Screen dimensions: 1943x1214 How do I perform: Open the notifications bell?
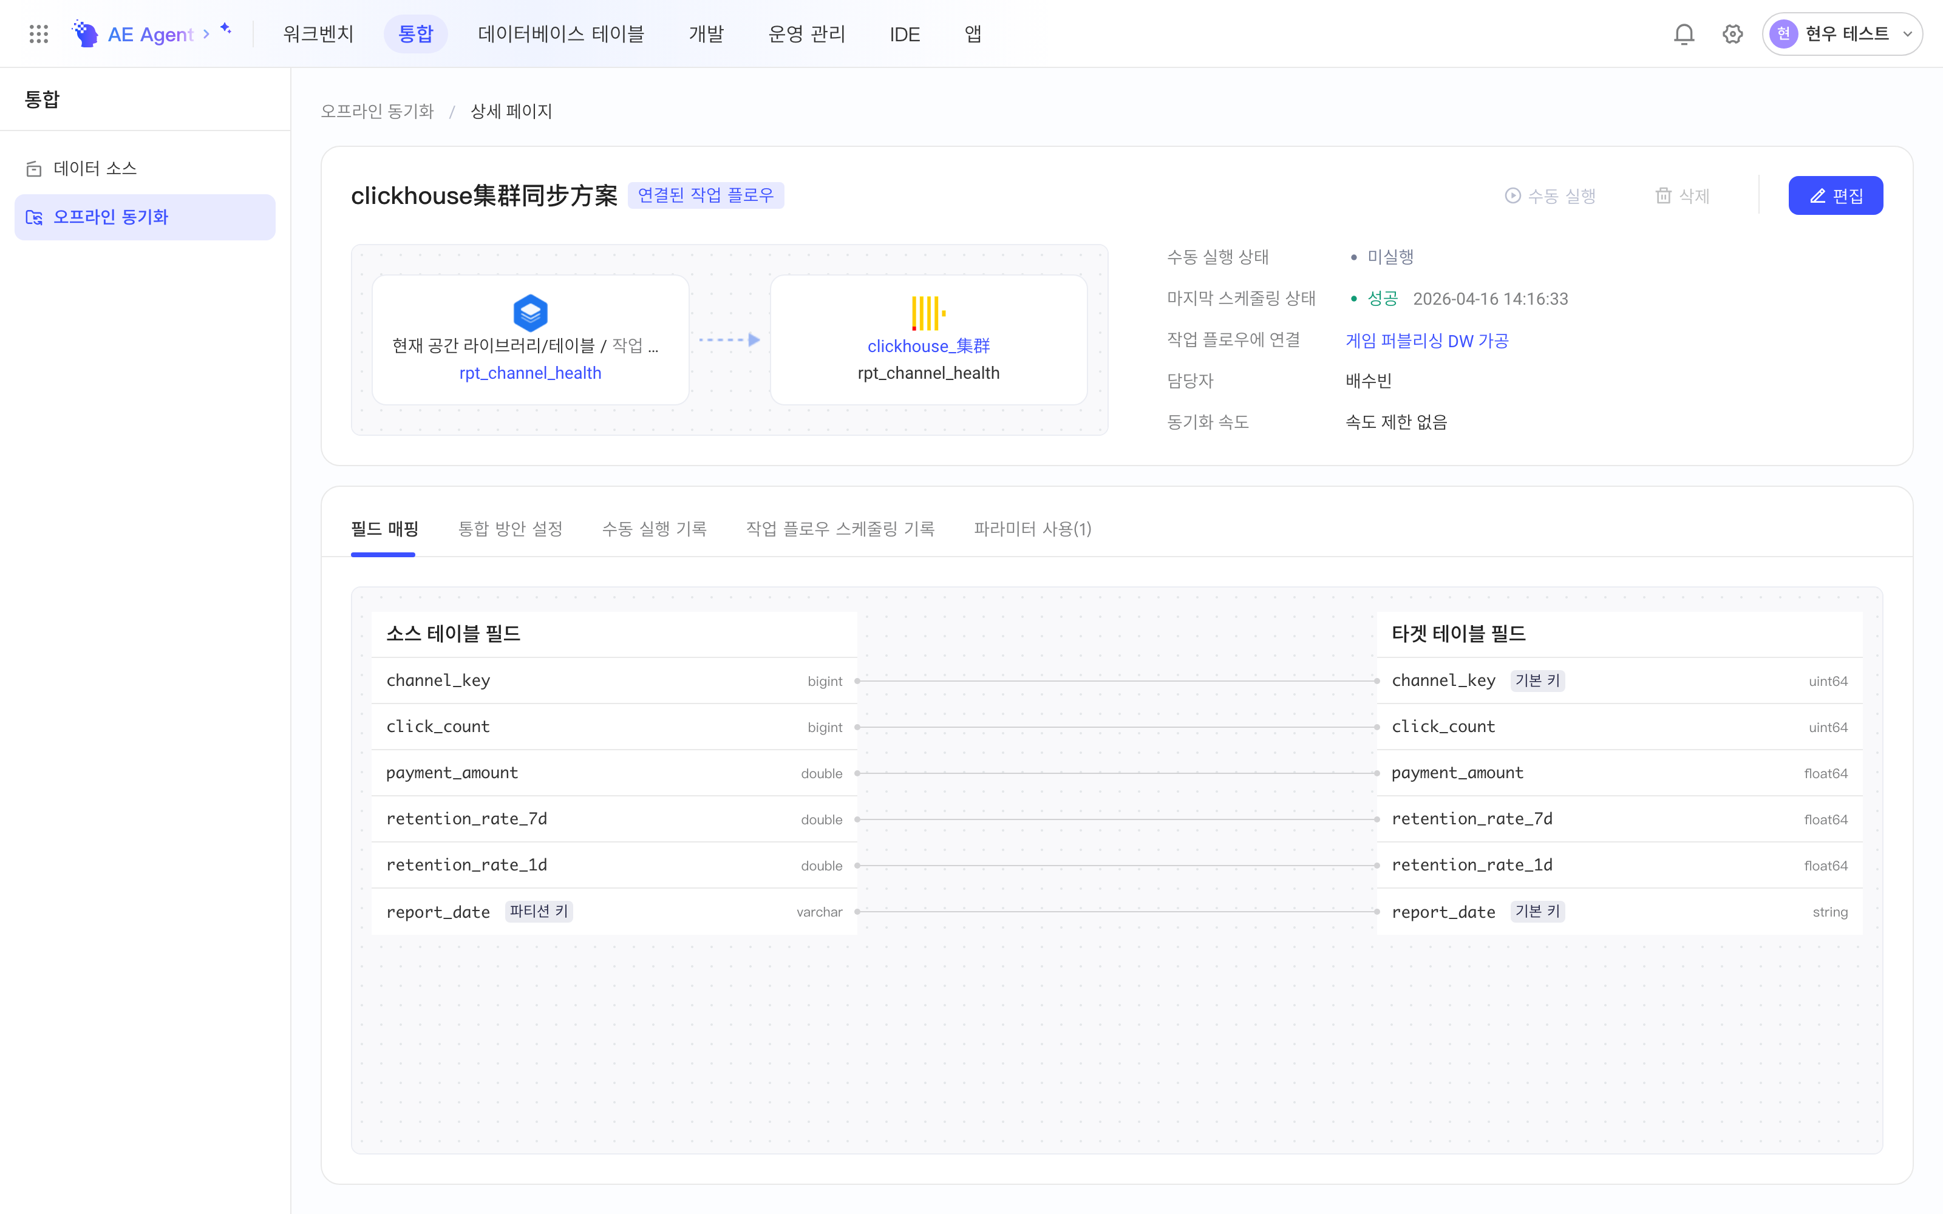[x=1684, y=34]
